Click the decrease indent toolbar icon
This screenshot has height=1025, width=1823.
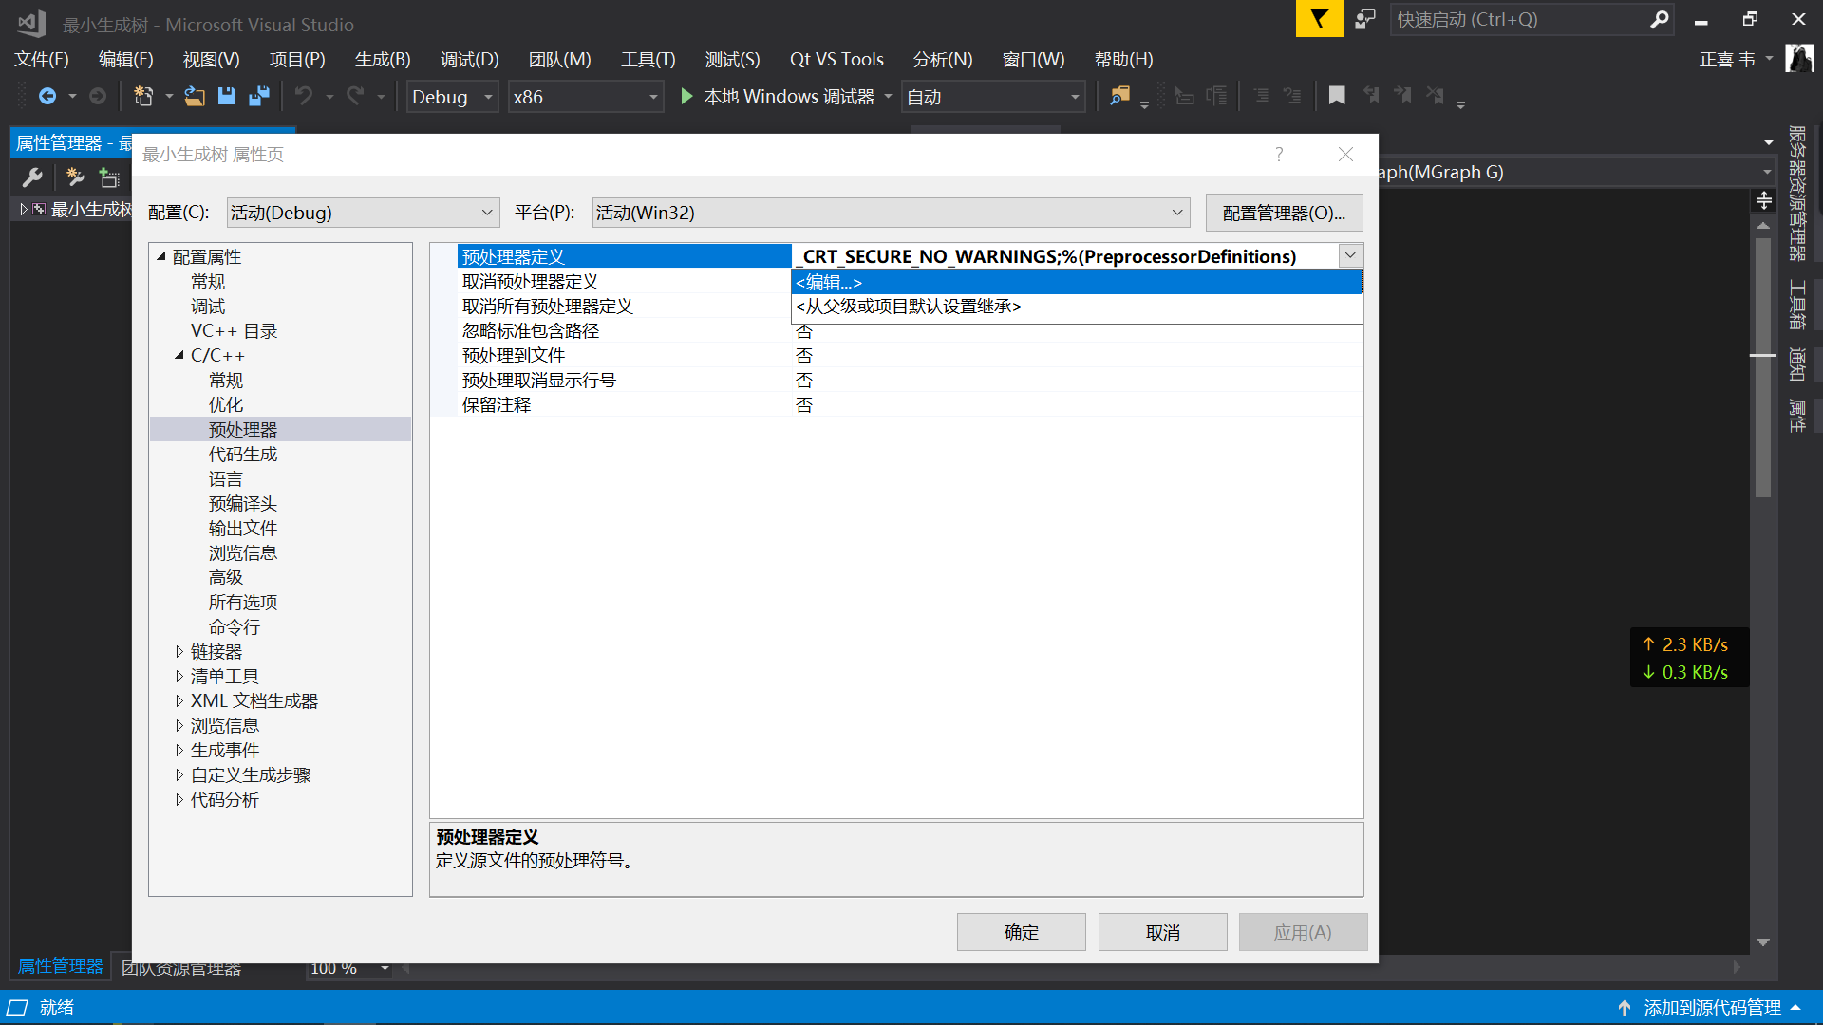point(1184,96)
